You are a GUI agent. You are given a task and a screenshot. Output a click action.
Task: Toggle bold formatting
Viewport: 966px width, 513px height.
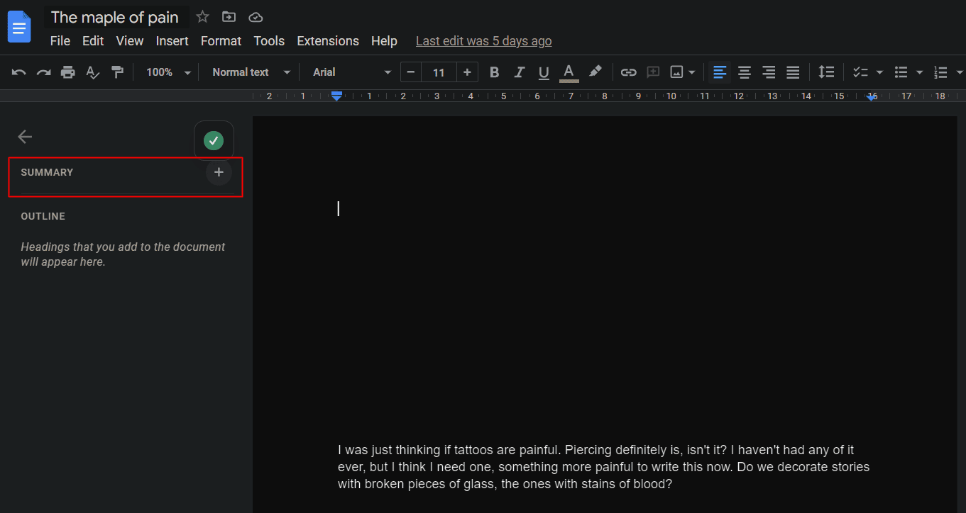pyautogui.click(x=495, y=72)
